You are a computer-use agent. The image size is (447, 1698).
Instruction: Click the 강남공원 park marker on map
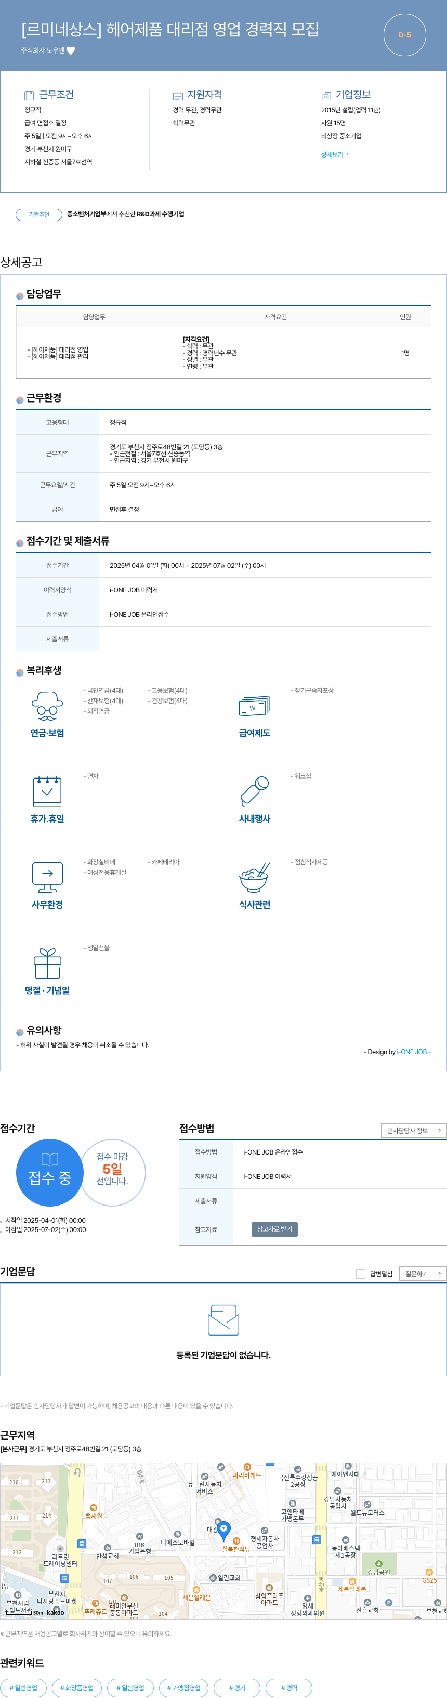coord(378,1563)
